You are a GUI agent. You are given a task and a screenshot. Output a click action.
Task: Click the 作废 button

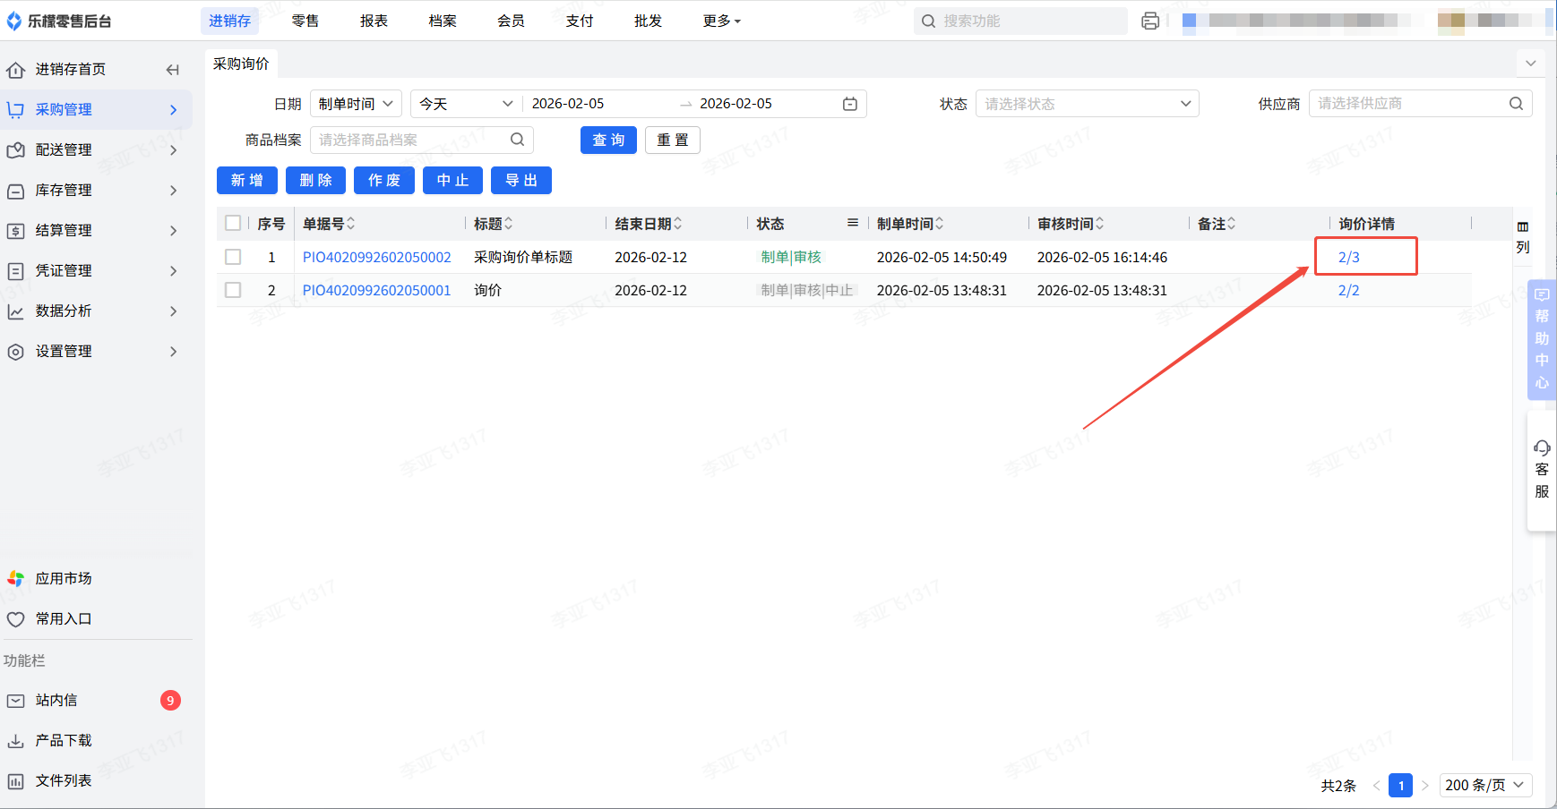(384, 180)
